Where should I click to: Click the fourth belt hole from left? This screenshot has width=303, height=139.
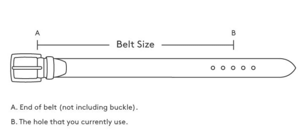click(x=243, y=68)
